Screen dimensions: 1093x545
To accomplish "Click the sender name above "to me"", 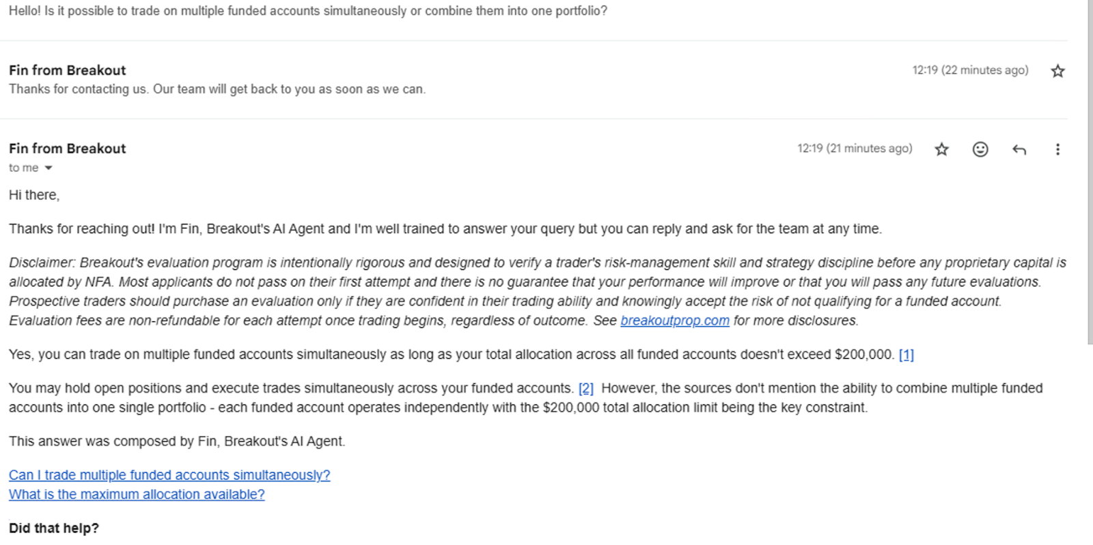I will coord(68,149).
